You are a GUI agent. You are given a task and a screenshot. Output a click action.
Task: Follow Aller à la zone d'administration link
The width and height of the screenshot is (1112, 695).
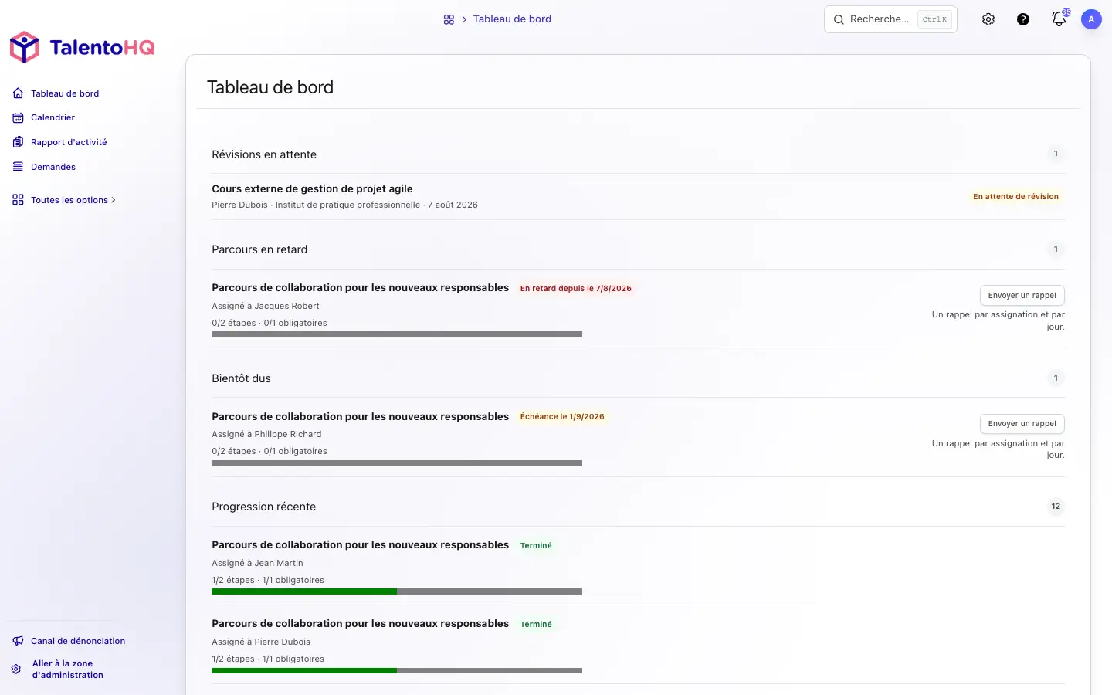click(x=68, y=670)
